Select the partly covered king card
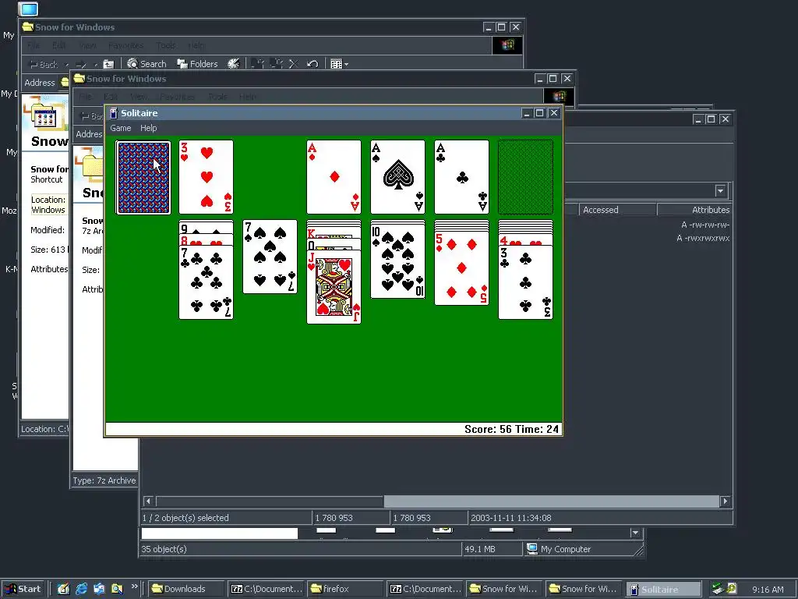Viewport: 798px width, 599px height. pos(334,233)
